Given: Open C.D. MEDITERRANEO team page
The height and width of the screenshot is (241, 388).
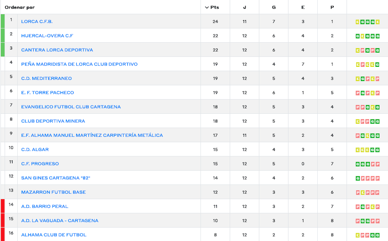Looking at the screenshot, I should click(x=46, y=78).
